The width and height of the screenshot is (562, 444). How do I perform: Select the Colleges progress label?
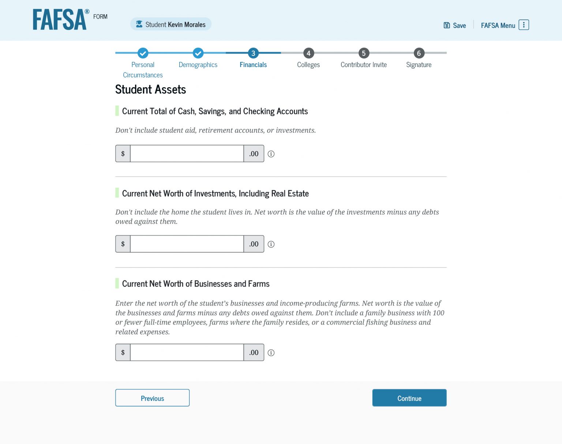pyautogui.click(x=308, y=64)
